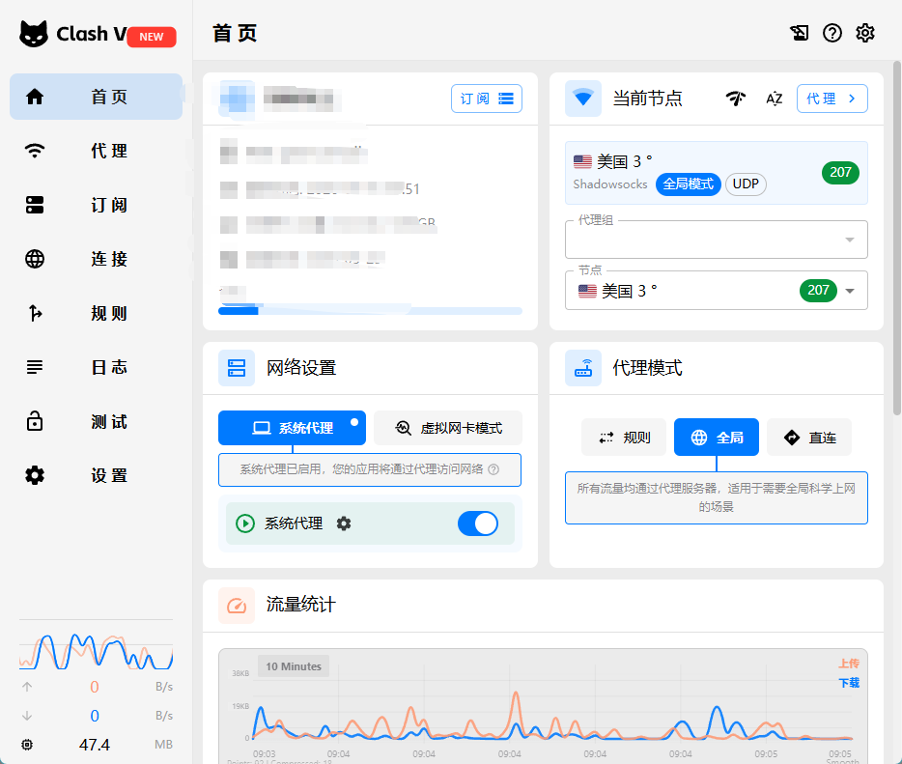
Task: Click the UDP chip on node card
Action: (x=746, y=184)
